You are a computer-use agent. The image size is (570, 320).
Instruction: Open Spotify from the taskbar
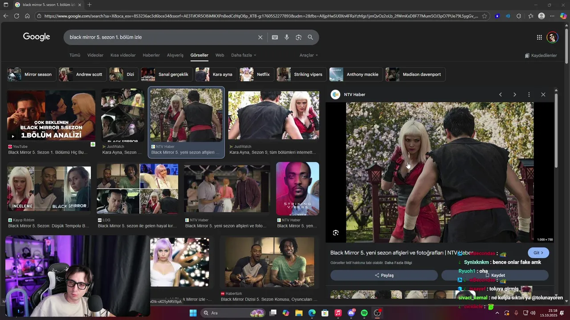364,313
